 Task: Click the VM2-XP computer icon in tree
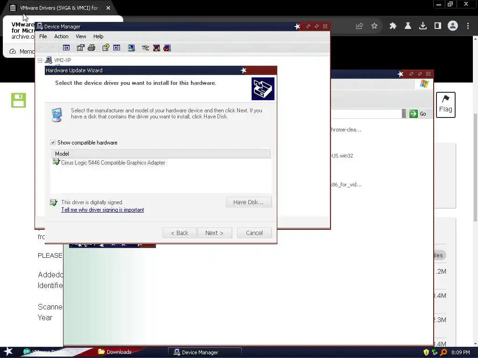point(49,60)
